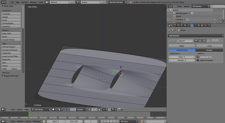225x123 pixels.
Task: Open the File menu
Action: click(12, 2)
